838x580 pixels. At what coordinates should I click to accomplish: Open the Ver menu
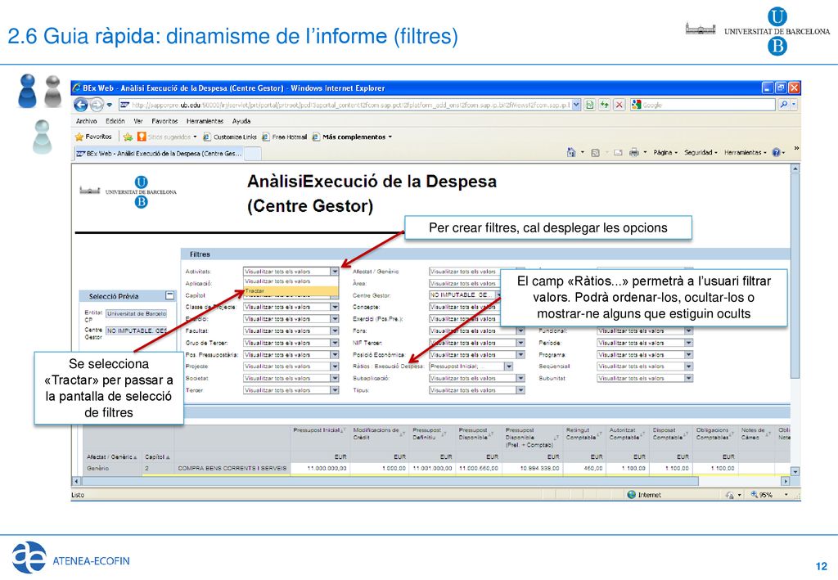(x=138, y=121)
